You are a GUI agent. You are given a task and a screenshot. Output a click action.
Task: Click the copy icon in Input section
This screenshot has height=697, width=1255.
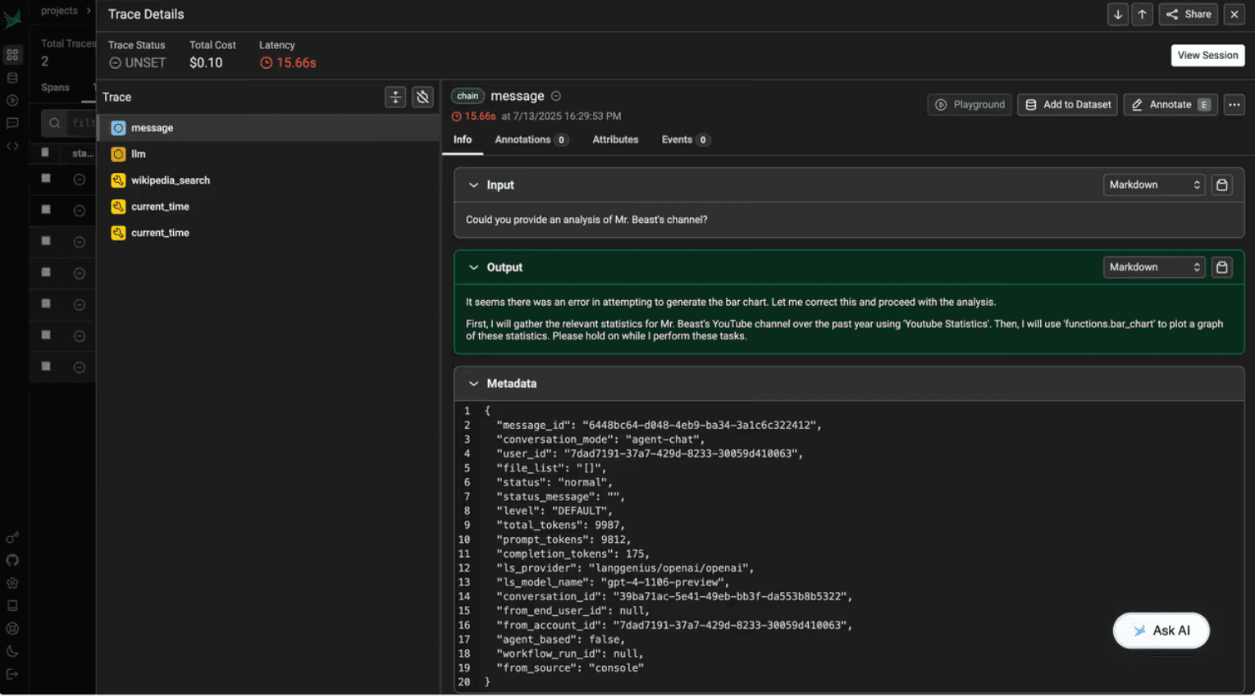(1221, 185)
